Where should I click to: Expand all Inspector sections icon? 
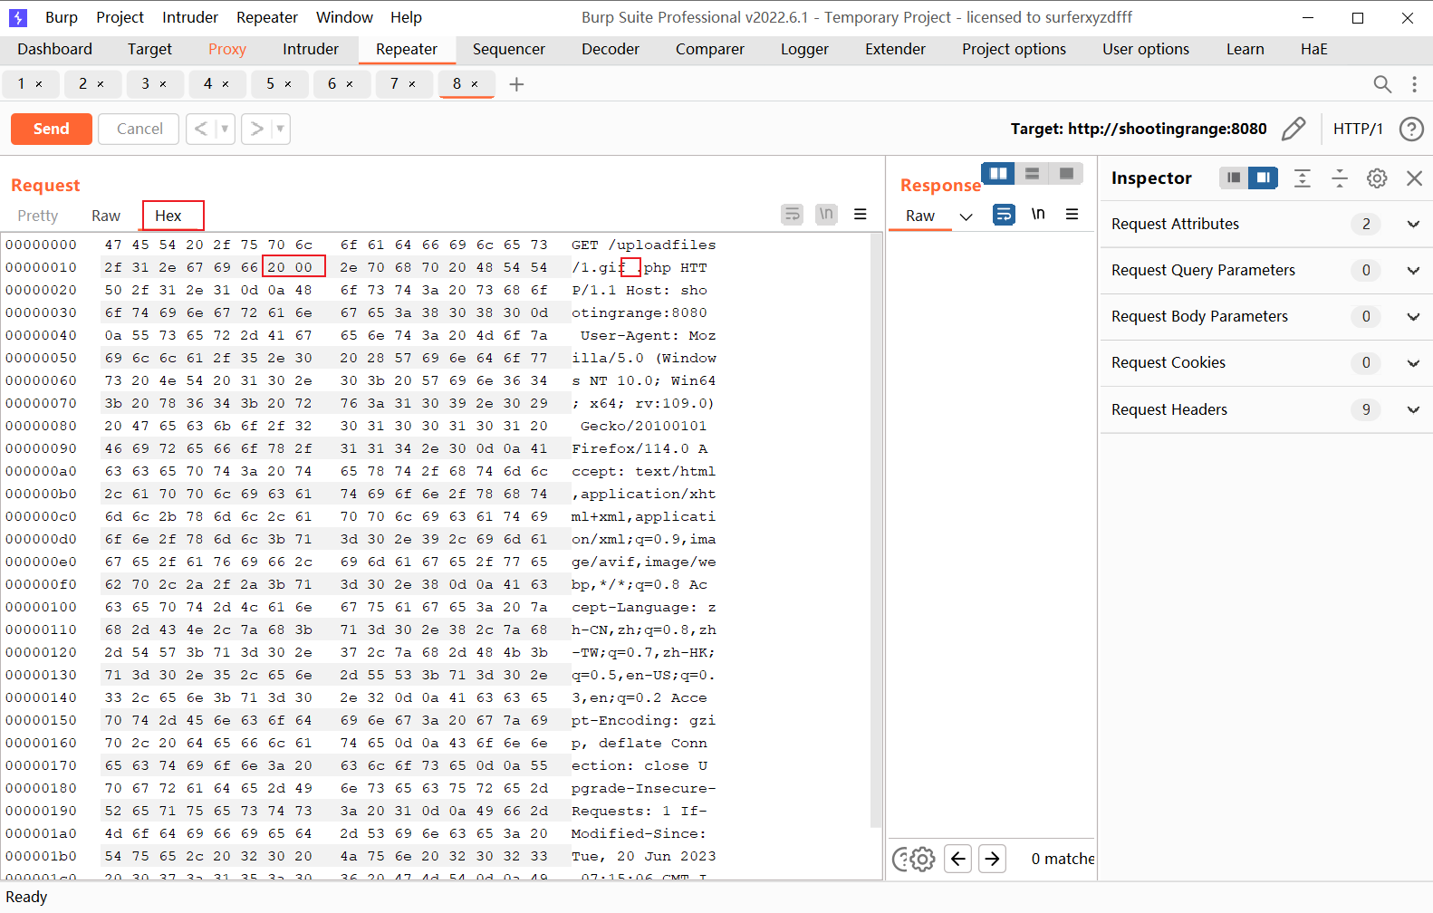pos(1303,178)
